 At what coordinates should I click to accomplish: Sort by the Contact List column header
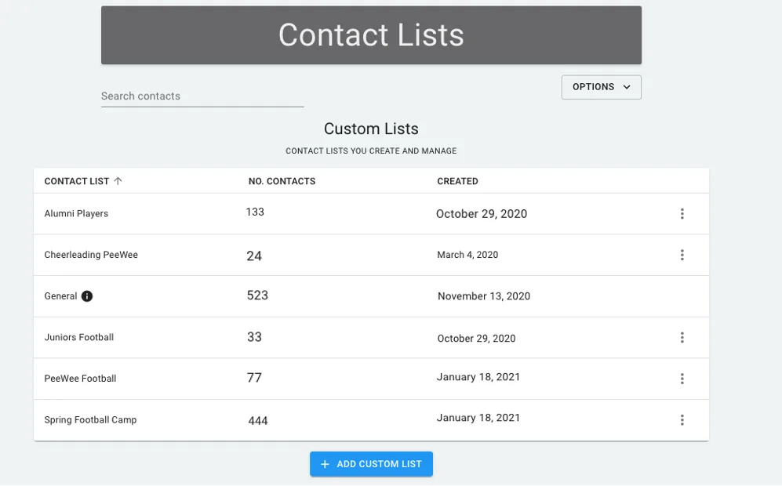(77, 181)
